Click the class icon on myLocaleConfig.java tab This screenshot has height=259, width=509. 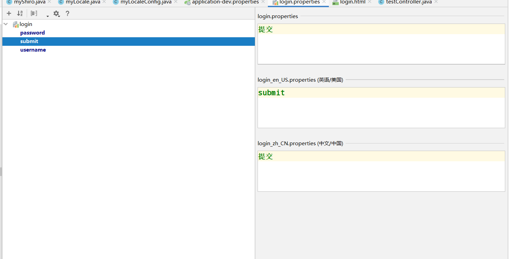[116, 2]
